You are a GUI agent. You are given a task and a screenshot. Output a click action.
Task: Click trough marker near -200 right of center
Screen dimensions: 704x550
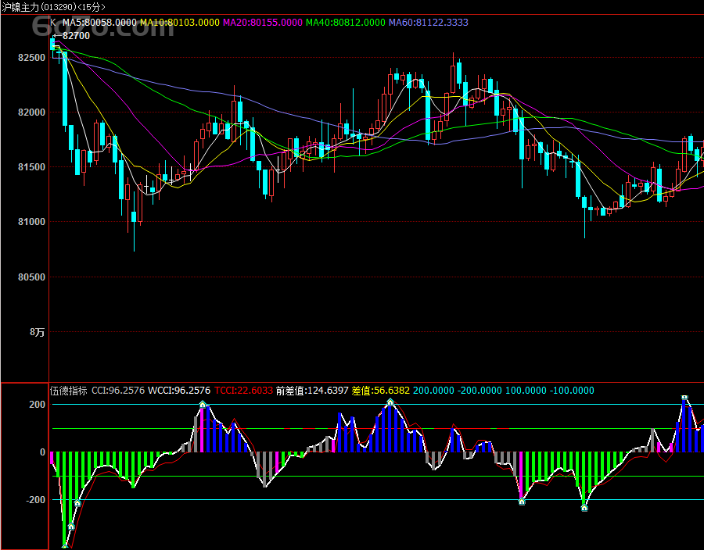point(522,502)
